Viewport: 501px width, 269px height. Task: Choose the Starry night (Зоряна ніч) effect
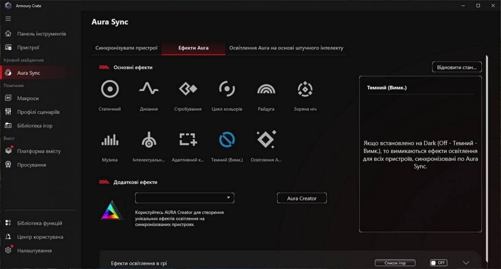[x=305, y=89]
